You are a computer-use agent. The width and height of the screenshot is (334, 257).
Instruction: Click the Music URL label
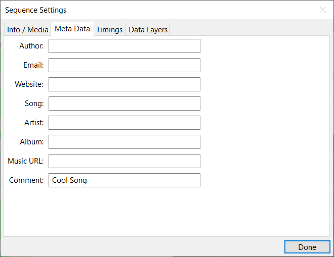[26, 161]
